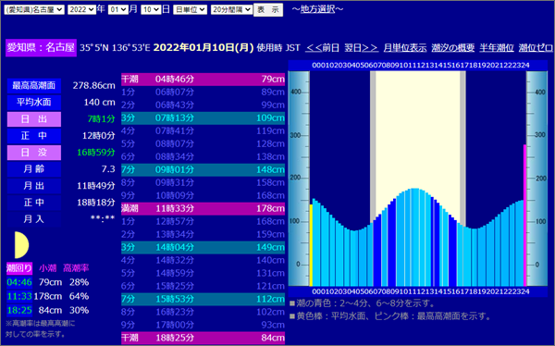Viewport: 555px width, 346px height.
Task: Click the 日出 sunrise label
Action: point(34,119)
